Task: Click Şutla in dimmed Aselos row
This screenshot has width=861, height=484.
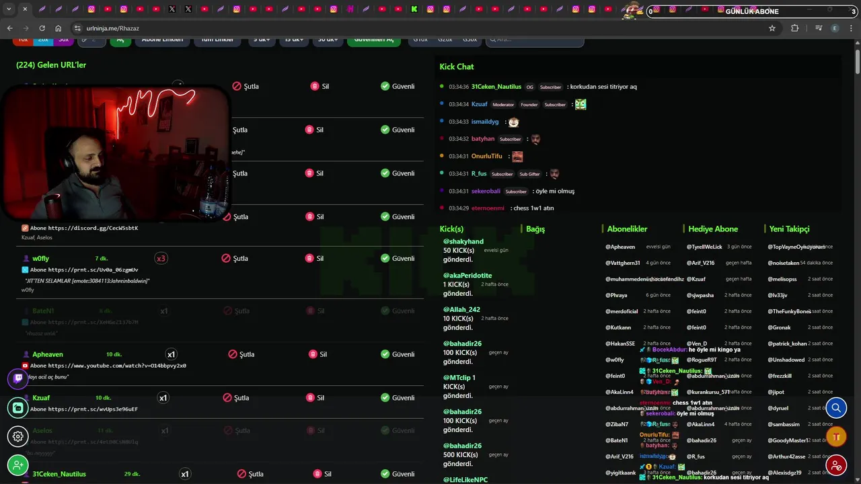Action: pyautogui.click(x=236, y=431)
